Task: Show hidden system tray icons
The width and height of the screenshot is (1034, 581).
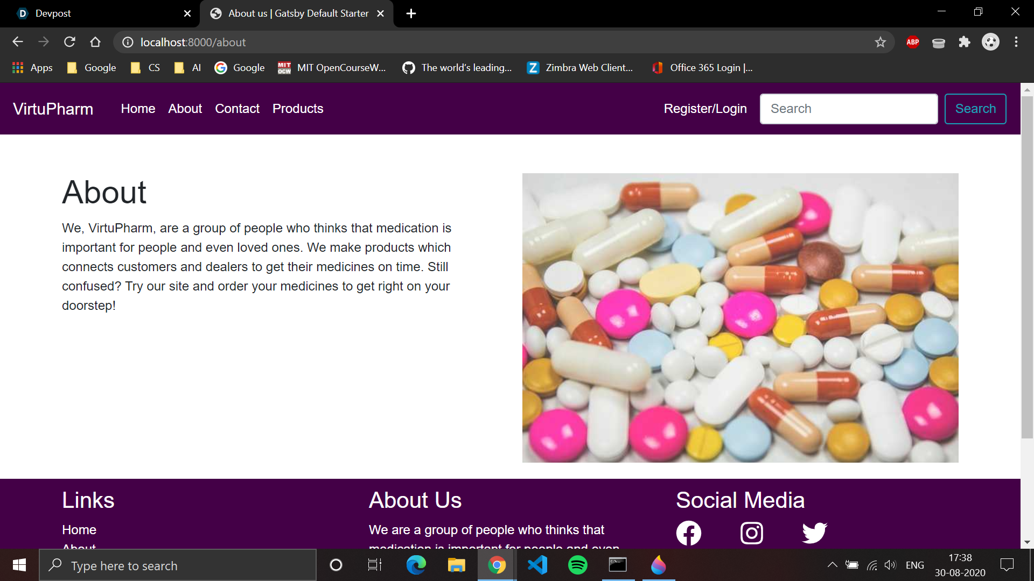Action: click(832, 565)
